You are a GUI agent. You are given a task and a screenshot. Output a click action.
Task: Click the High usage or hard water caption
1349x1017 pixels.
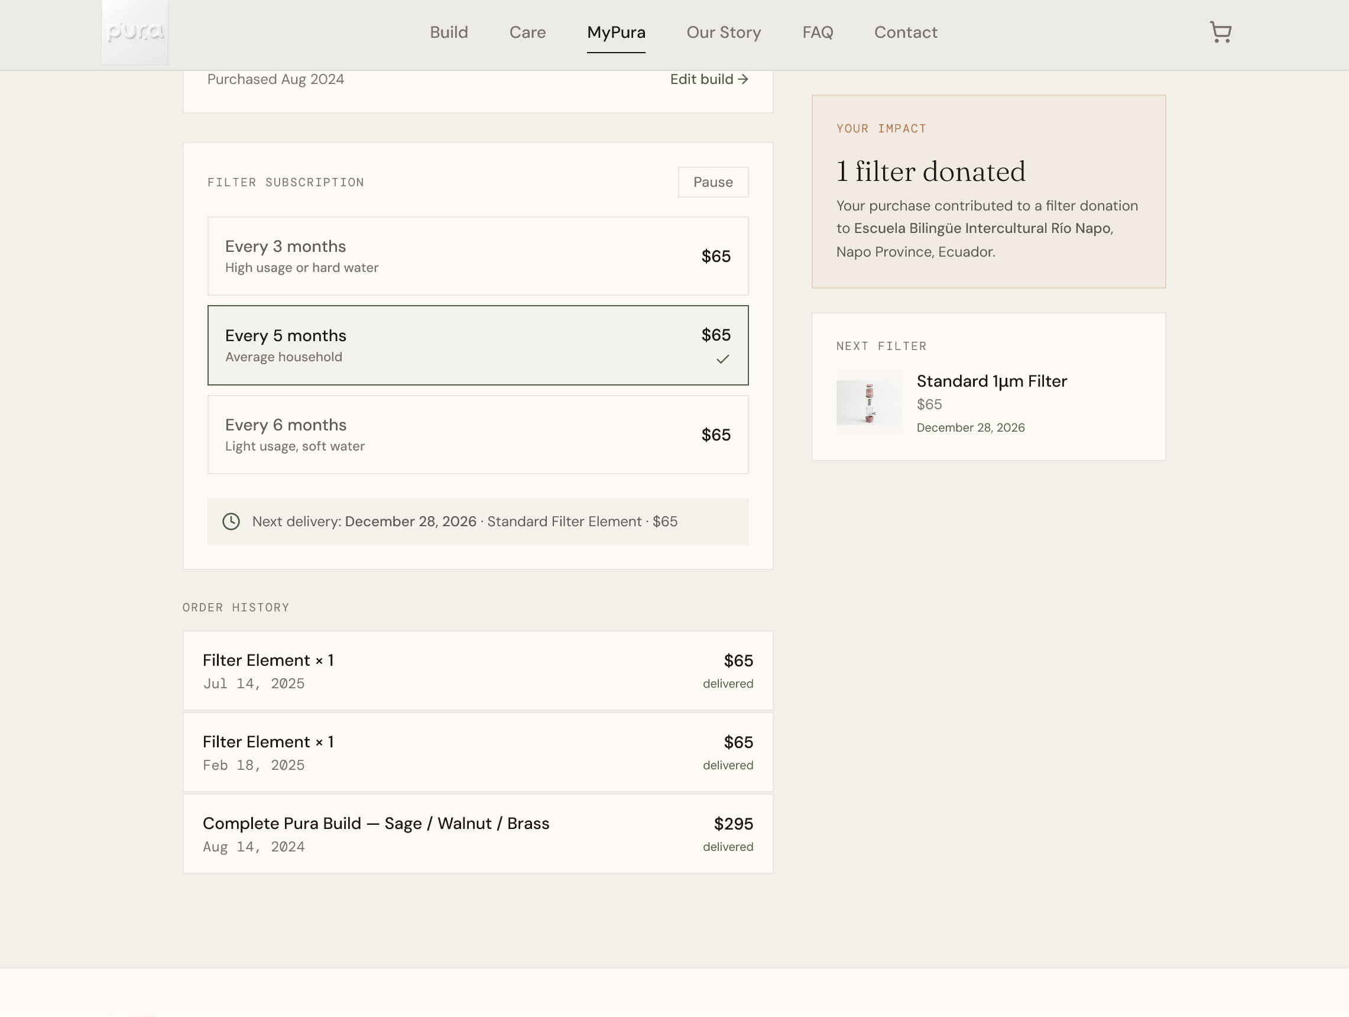(x=302, y=268)
